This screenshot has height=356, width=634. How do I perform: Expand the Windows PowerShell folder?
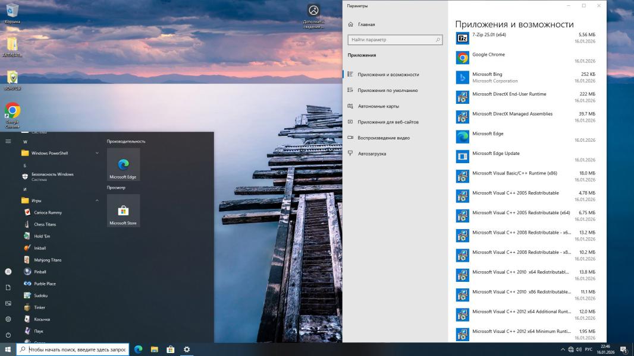(59, 153)
